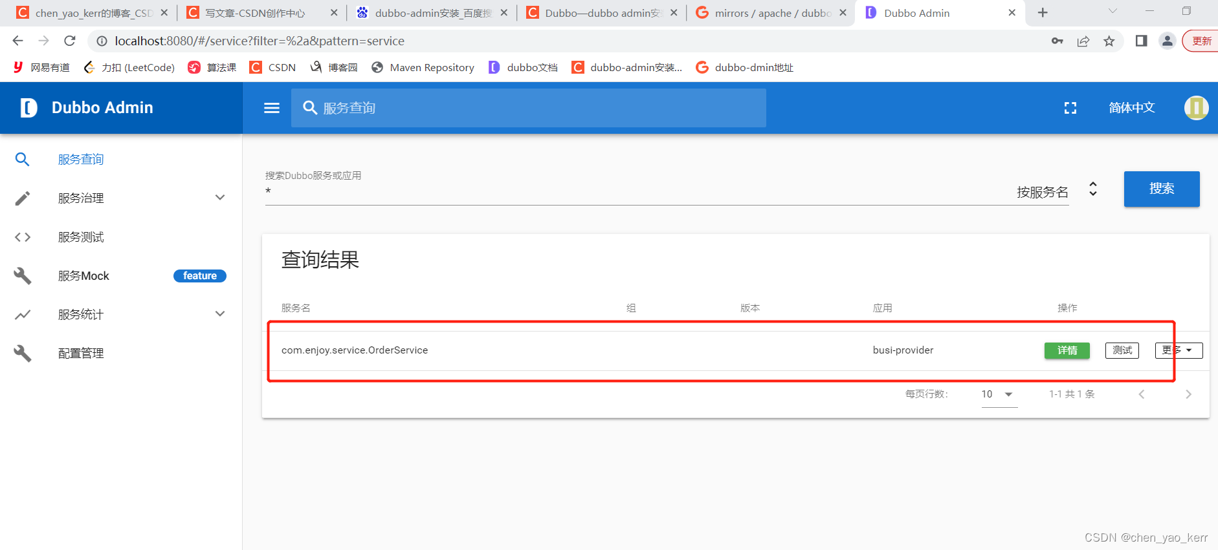The image size is (1218, 550).
Task: Open the 更多 actions dropdown
Action: point(1179,350)
